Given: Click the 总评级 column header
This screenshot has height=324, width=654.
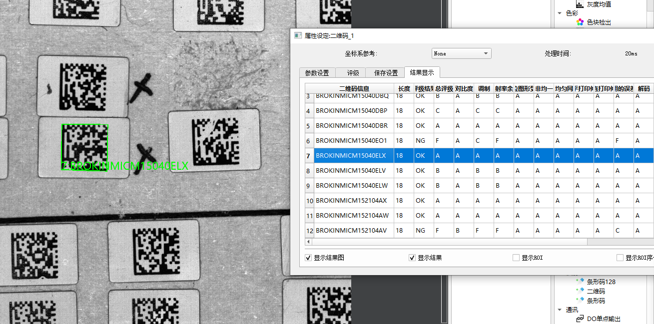Looking at the screenshot, I should pyautogui.click(x=444, y=88).
